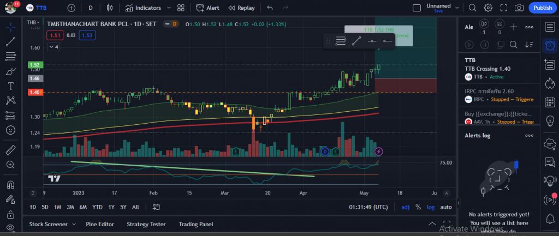Image resolution: width=559 pixels, height=236 pixels.
Task: Start bar Replay mode
Action: coord(241,8)
